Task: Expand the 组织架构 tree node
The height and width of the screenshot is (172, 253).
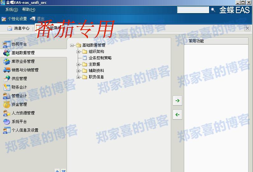Action: pos(78,52)
